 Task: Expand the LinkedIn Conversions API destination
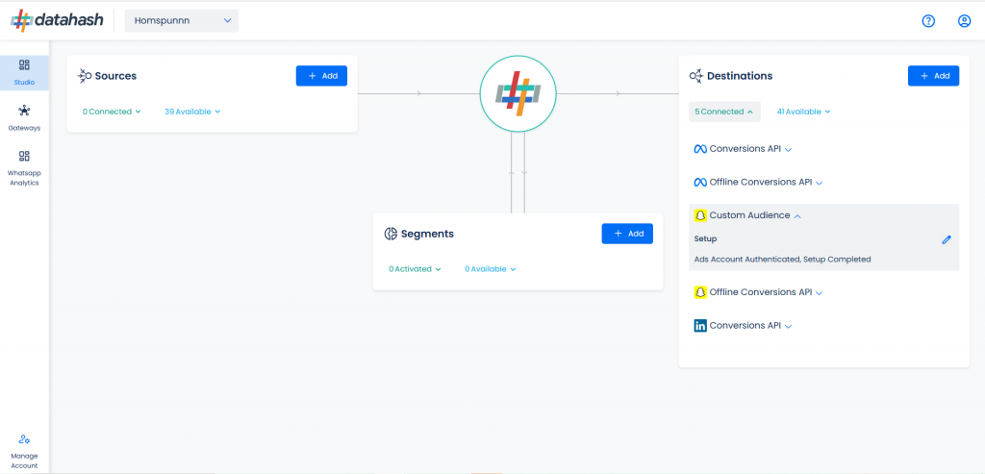coord(789,326)
